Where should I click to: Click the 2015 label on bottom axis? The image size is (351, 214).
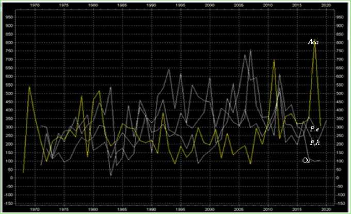(297, 209)
